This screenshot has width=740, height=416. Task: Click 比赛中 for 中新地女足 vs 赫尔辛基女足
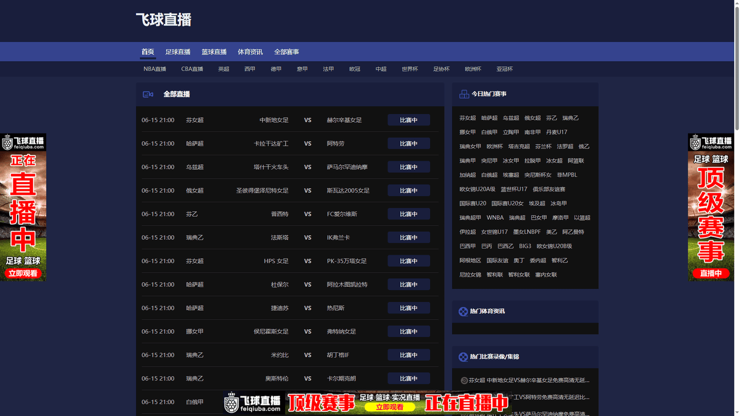point(409,120)
